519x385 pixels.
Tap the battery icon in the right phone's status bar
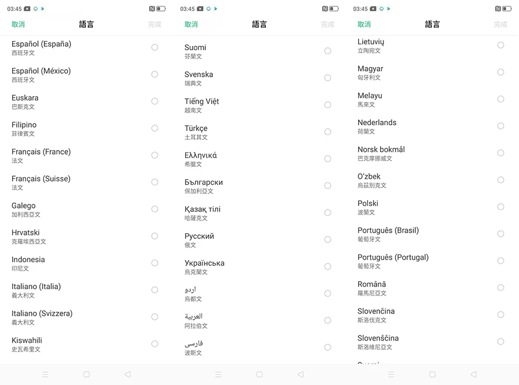507,9
